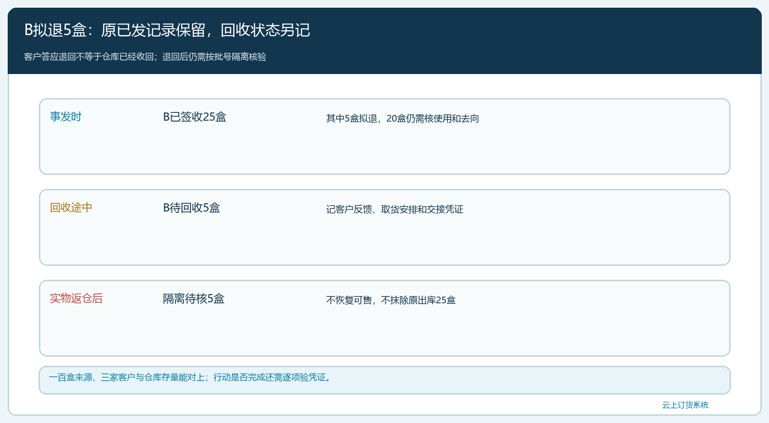Click 记客户反馈、取货安排和交接凭证 note
769x423 pixels.
(395, 209)
